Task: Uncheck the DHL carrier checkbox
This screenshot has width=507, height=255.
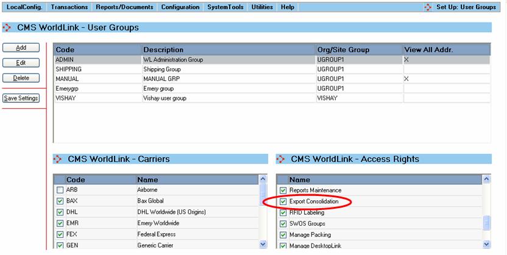Action: click(x=60, y=212)
